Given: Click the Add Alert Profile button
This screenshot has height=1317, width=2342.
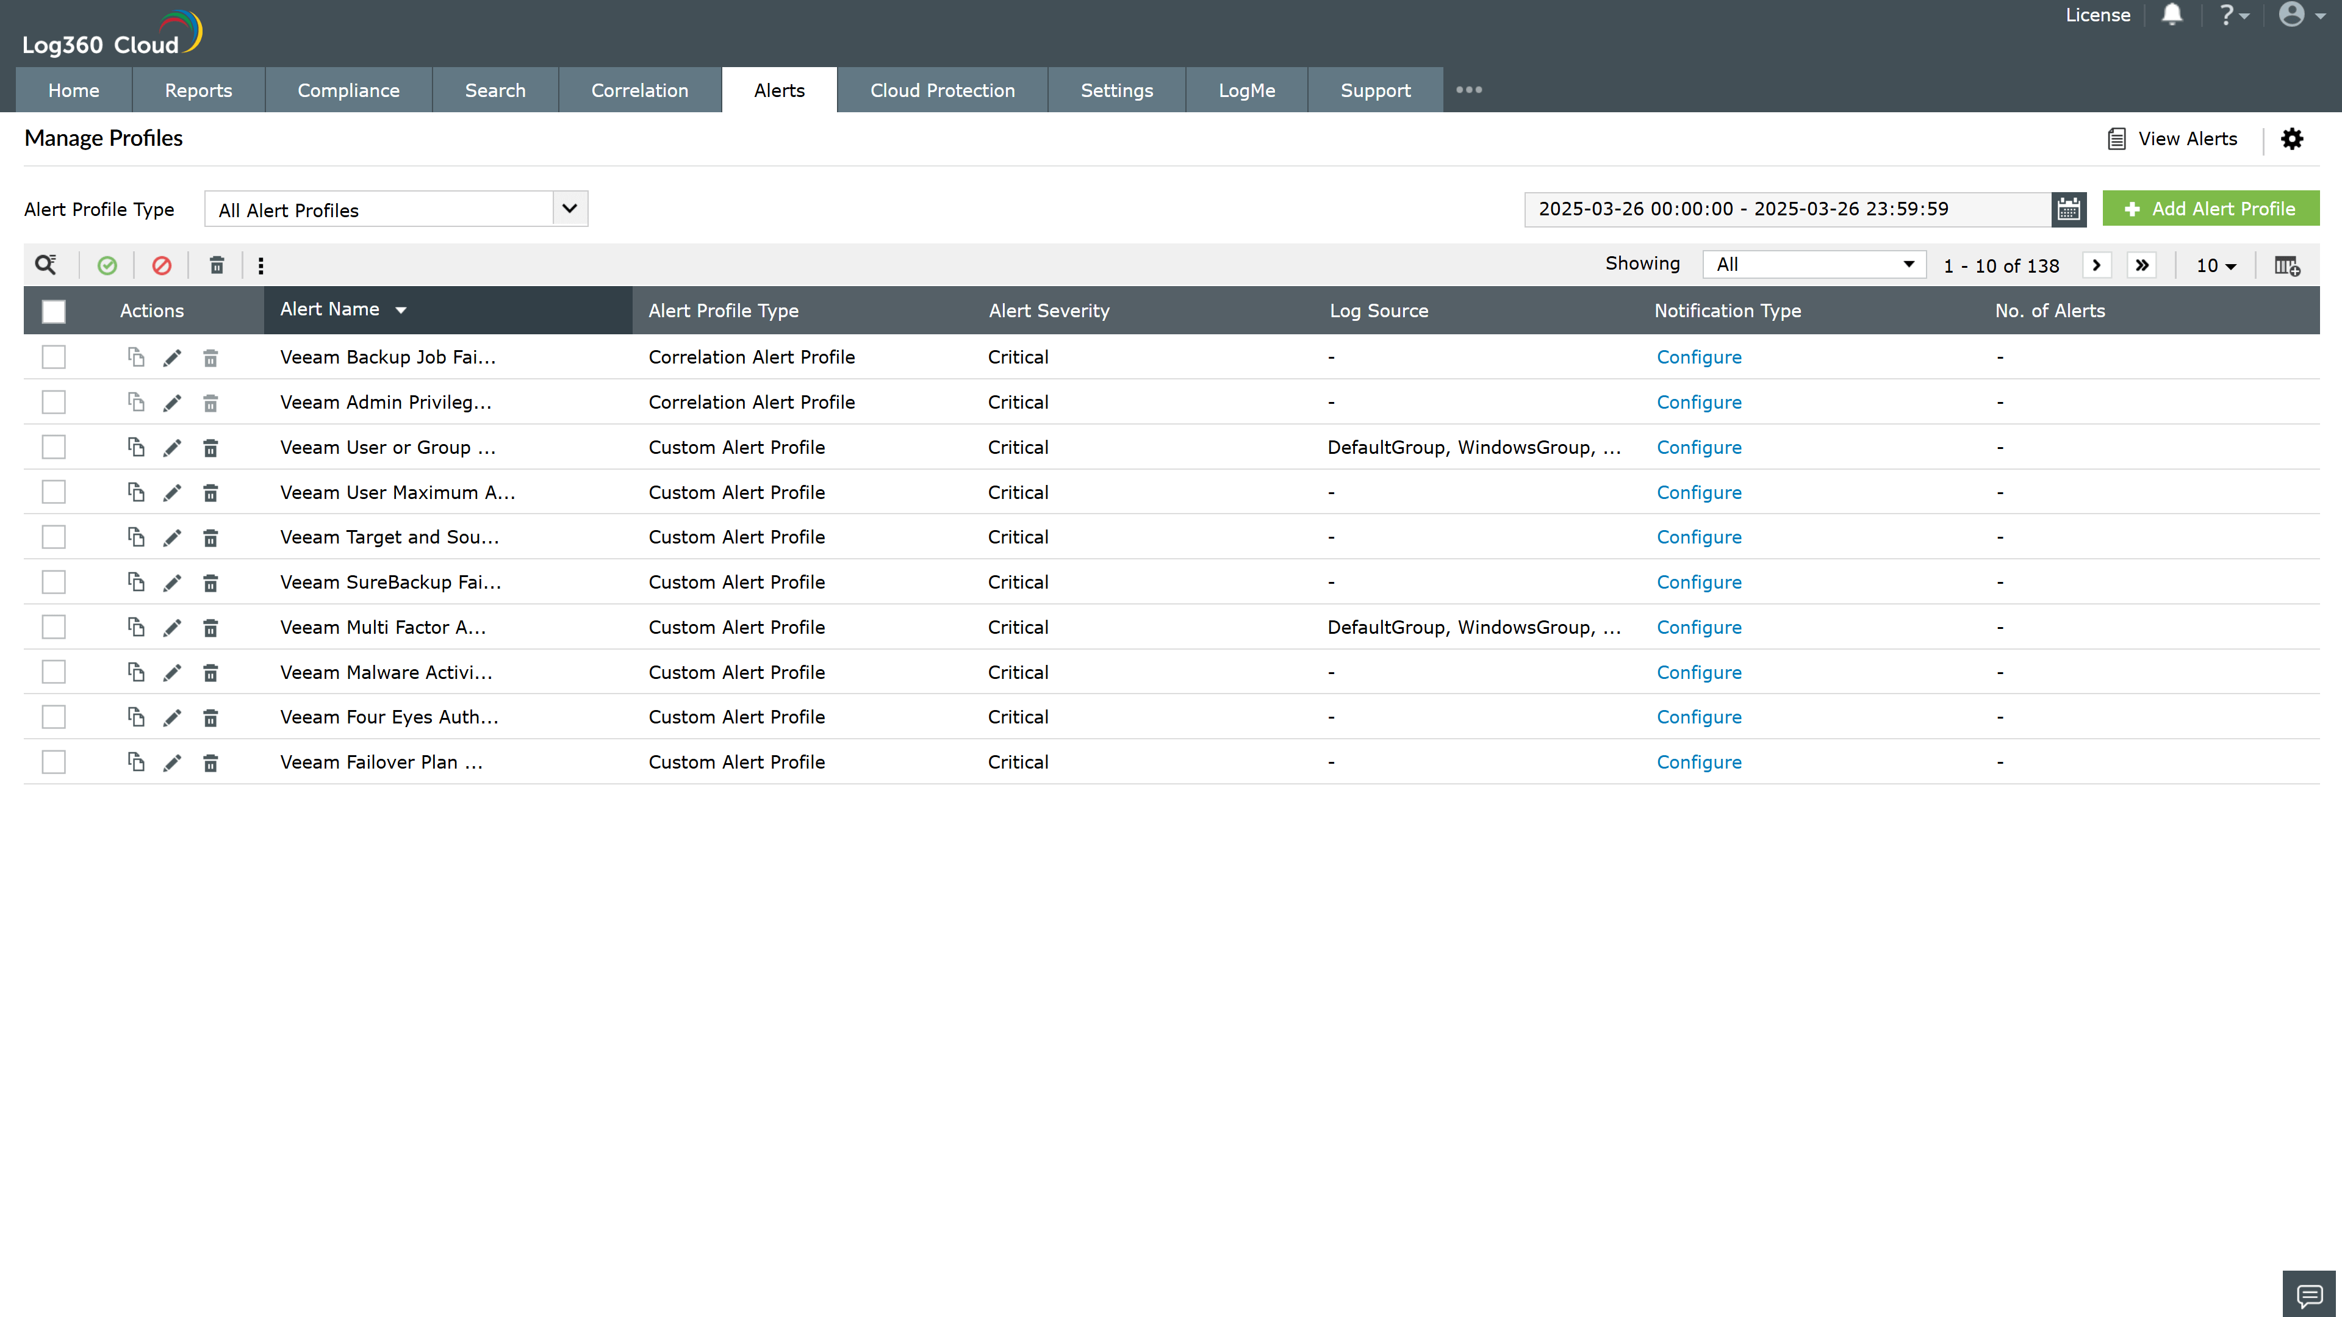Looking at the screenshot, I should pyautogui.click(x=2210, y=209).
